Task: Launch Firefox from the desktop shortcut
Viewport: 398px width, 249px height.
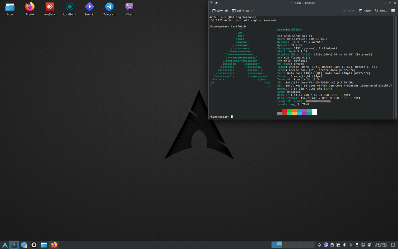Action: click(x=30, y=9)
